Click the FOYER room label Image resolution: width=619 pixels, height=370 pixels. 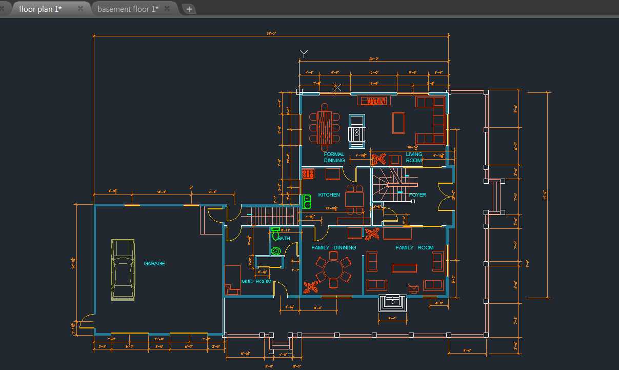(x=417, y=194)
